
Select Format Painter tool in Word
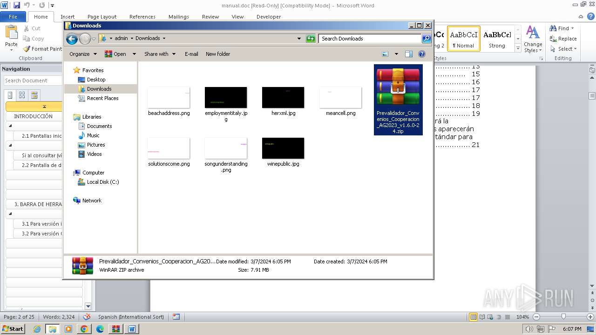pos(42,49)
